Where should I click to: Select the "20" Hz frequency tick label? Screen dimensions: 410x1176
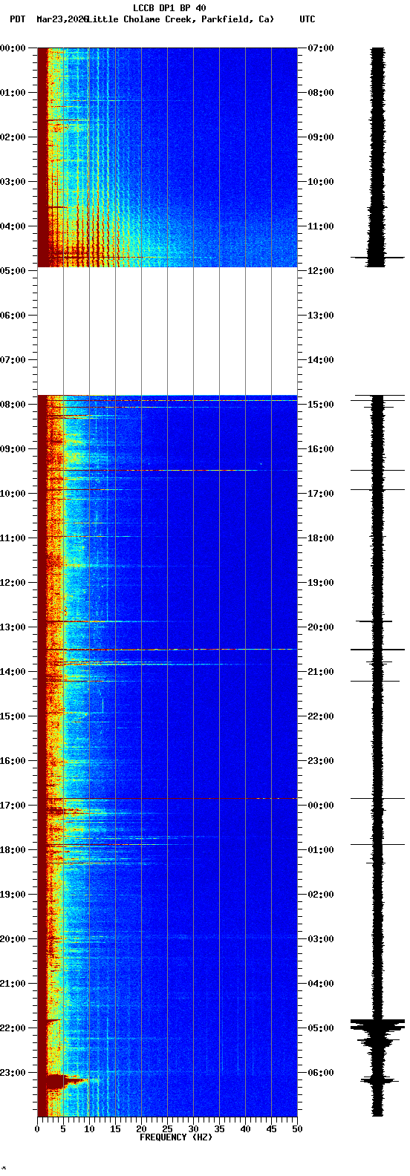click(x=141, y=1129)
